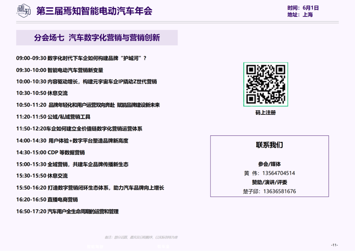355x251 pixels.
Task: Click the 09:00-09:30 护城河 agenda line
Action: point(81,58)
